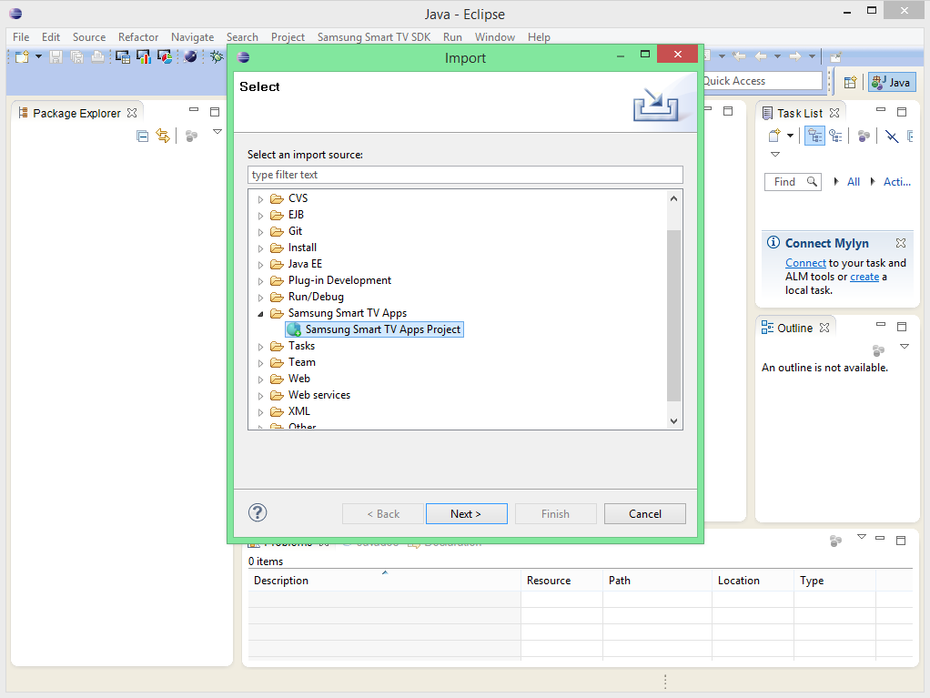930x698 pixels.
Task: Expand the Web services folder node
Action: click(260, 396)
